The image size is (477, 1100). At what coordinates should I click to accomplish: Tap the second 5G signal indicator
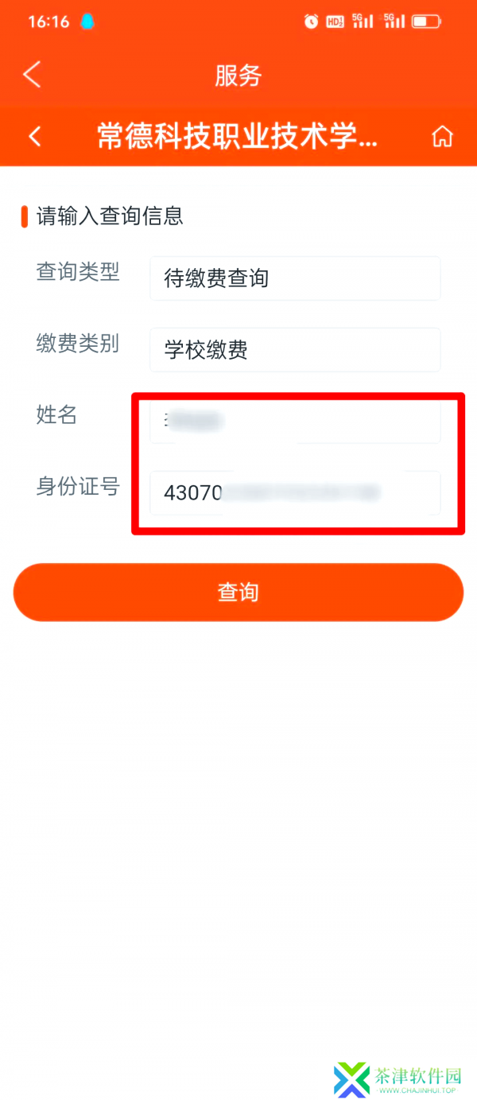pos(394,21)
